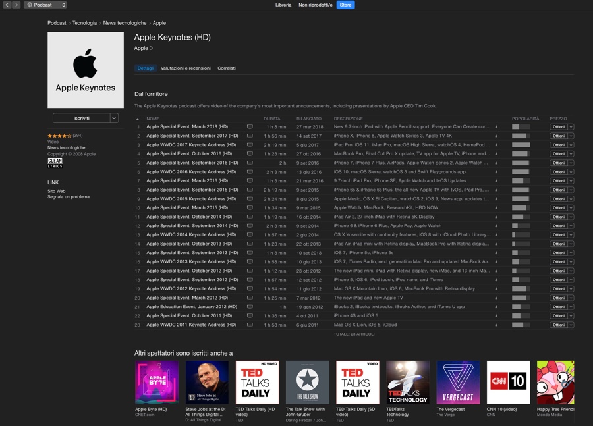Open the Correlati tab

click(227, 68)
